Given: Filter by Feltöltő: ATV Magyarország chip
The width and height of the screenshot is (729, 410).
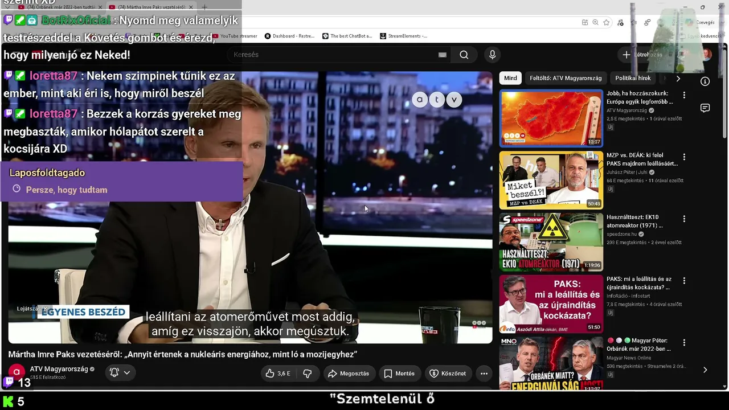Looking at the screenshot, I should pos(566,78).
